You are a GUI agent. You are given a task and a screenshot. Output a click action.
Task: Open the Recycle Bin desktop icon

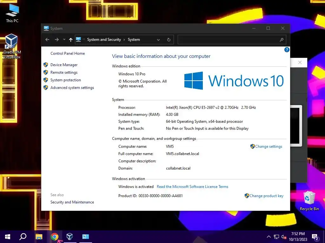[309, 201]
